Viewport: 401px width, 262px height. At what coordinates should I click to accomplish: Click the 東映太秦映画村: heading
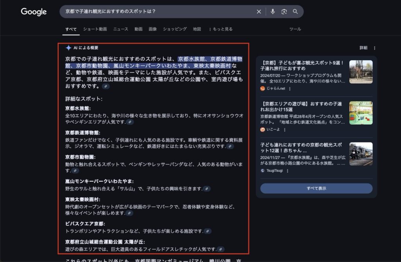point(83,200)
